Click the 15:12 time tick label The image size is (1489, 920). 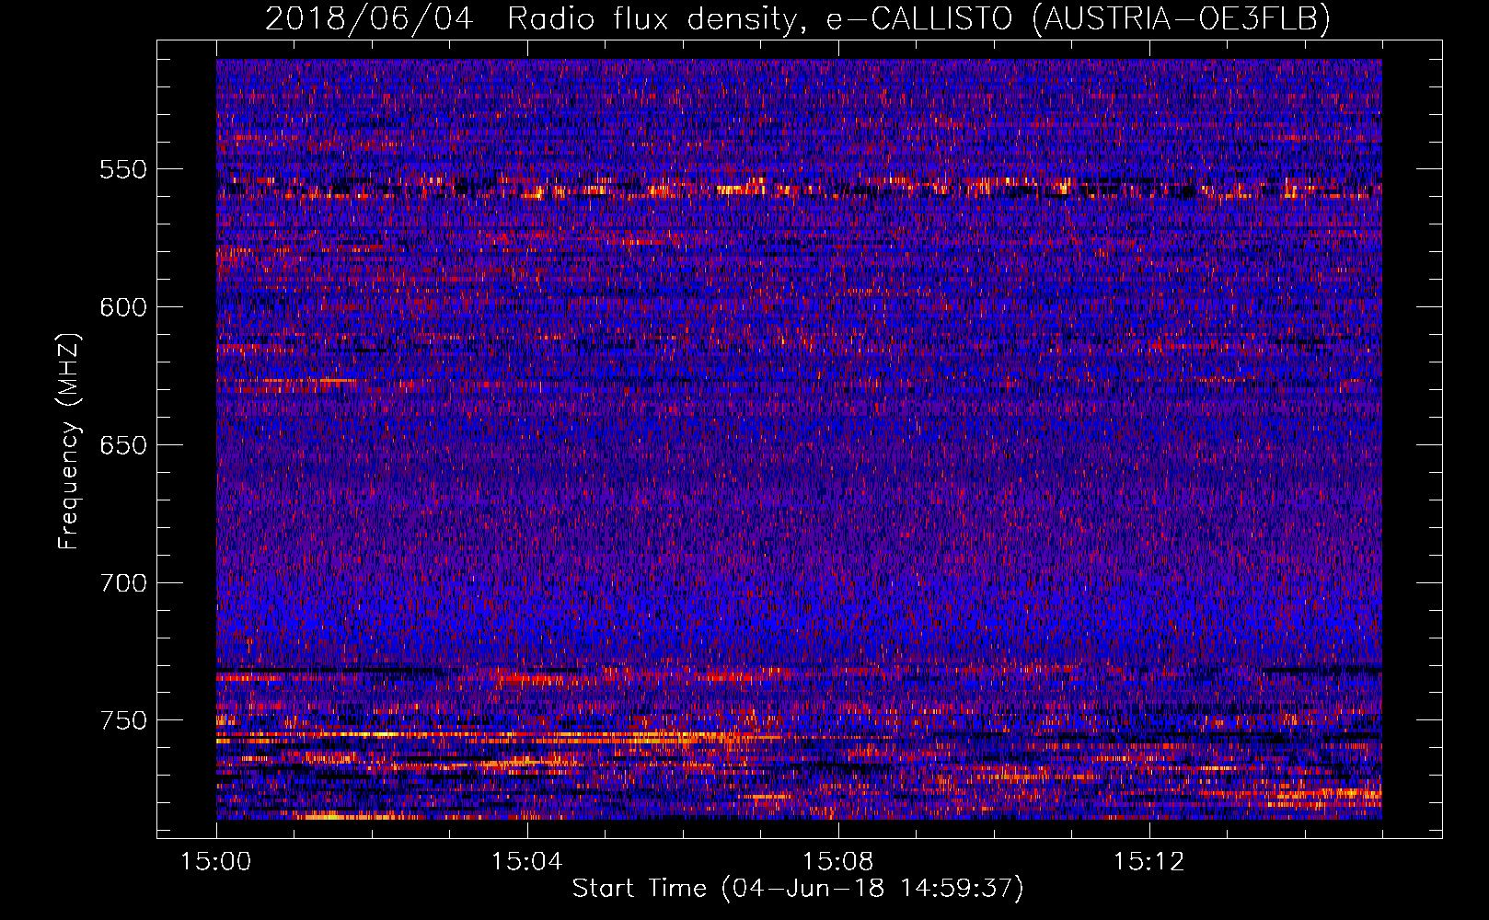tap(1149, 862)
